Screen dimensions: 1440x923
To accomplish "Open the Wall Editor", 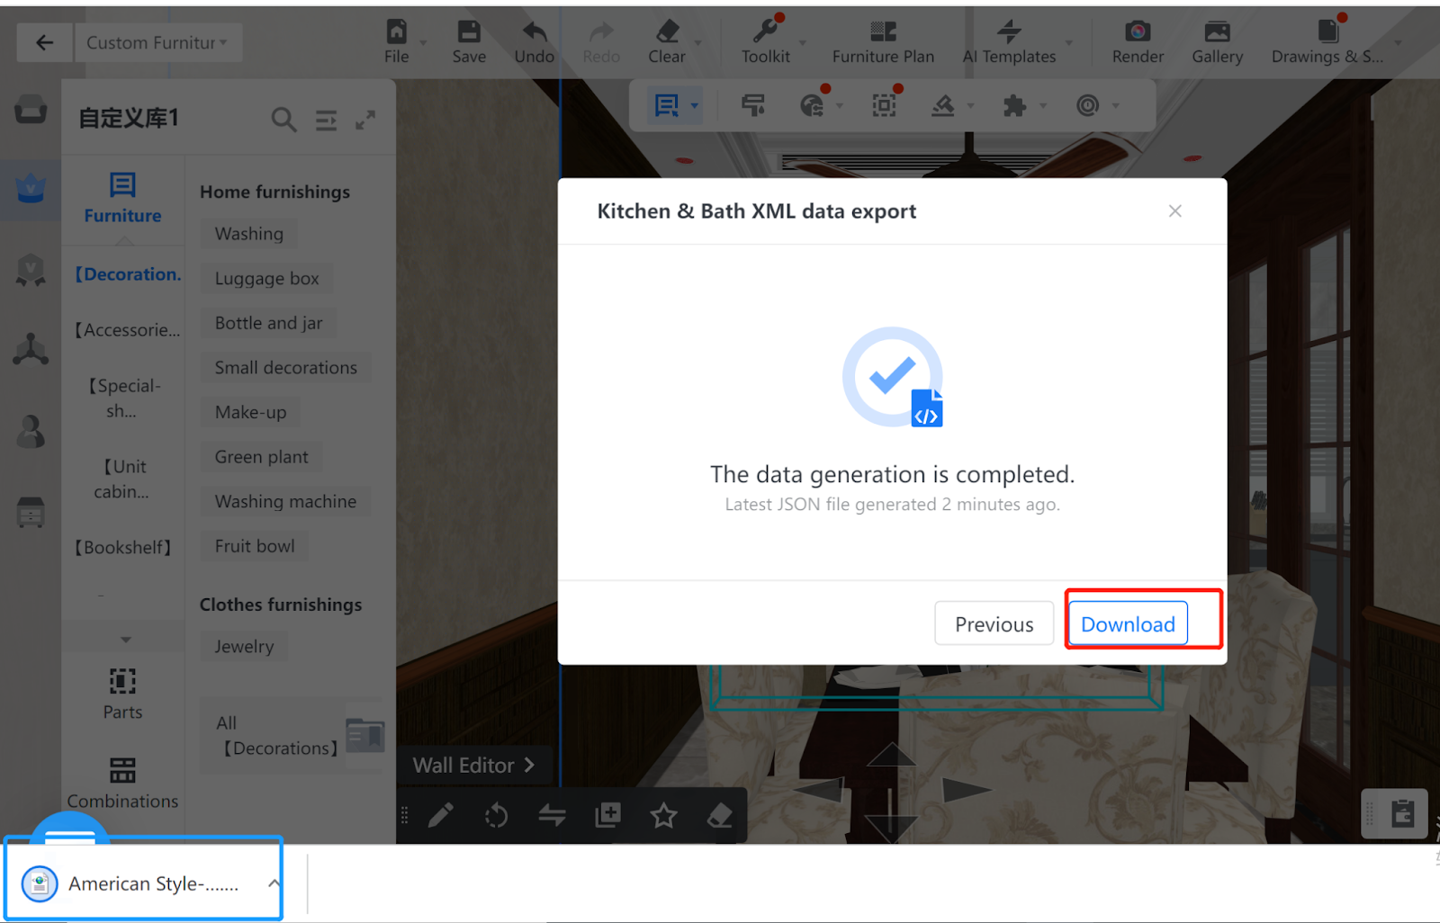I will (473, 766).
